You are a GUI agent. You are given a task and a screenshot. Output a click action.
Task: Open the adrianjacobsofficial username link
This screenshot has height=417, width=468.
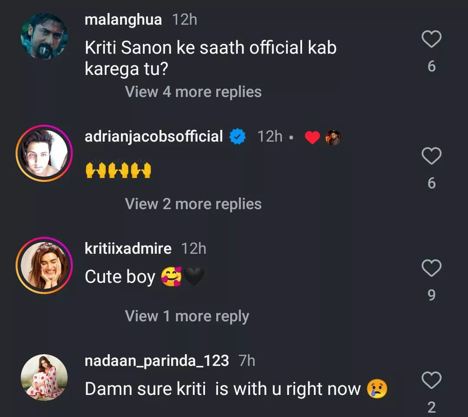click(154, 137)
